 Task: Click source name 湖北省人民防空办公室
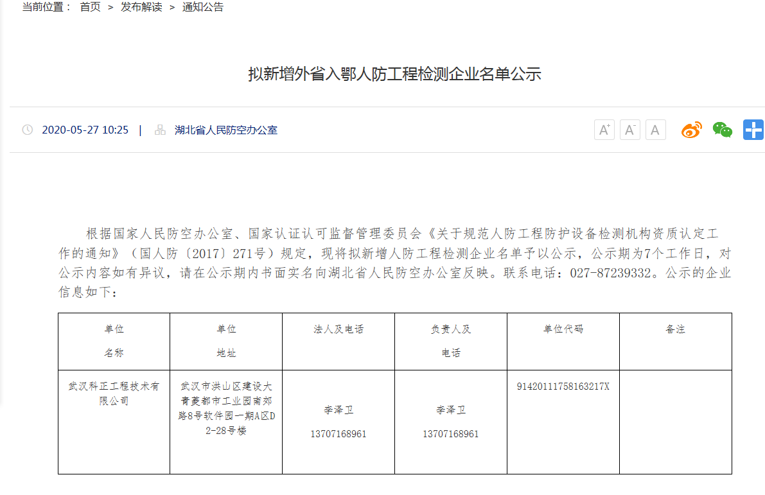tap(226, 130)
